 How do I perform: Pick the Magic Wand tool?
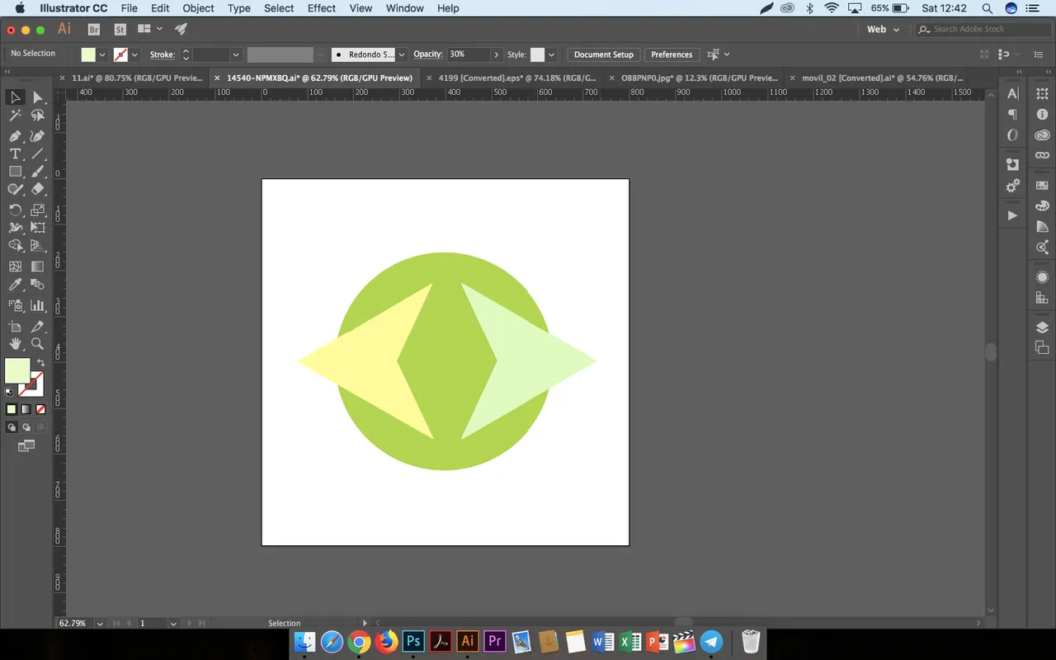[x=15, y=115]
